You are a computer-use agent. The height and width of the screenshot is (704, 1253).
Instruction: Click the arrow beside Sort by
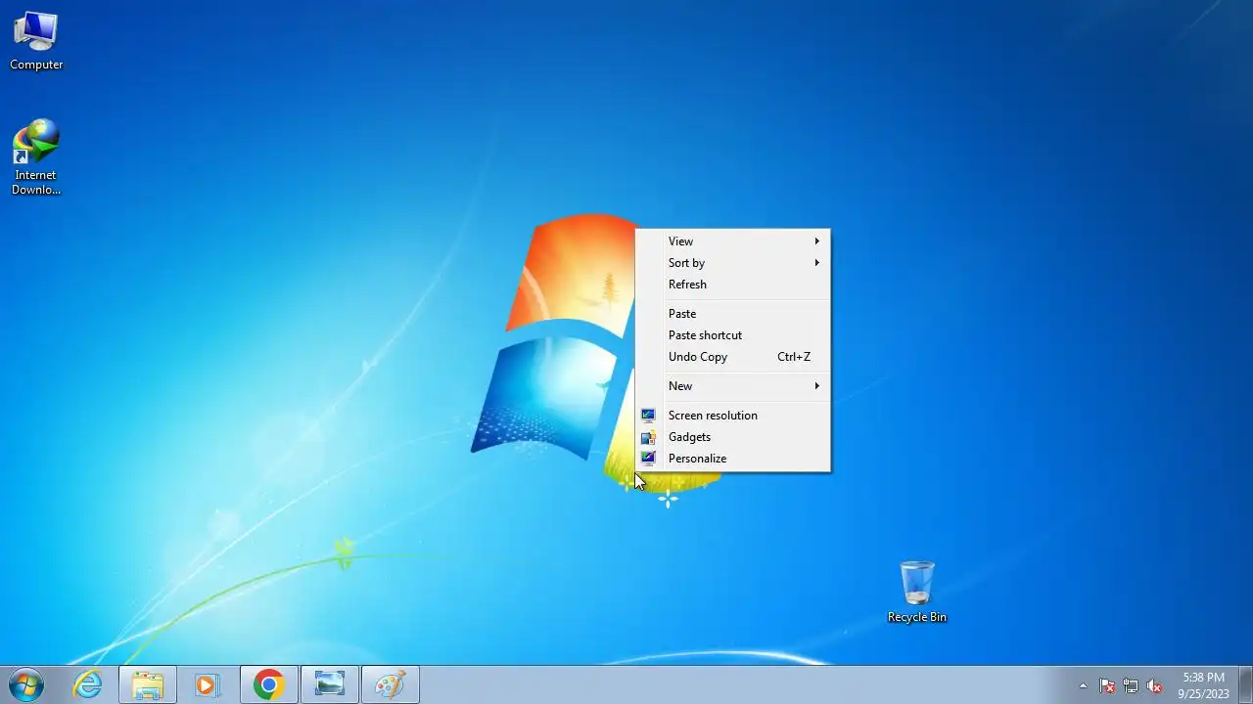tap(816, 263)
